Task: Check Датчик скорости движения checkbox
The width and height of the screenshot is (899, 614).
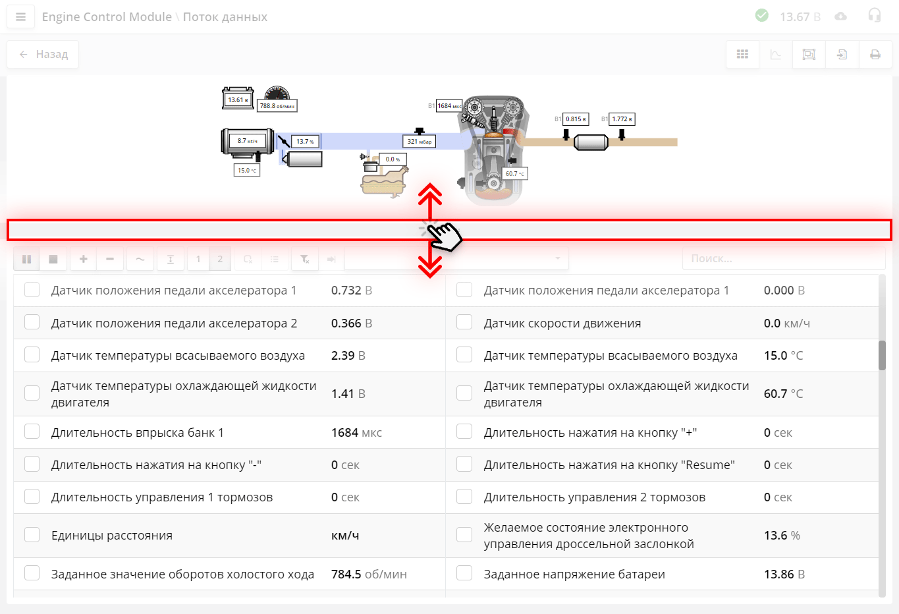Action: pyautogui.click(x=464, y=323)
